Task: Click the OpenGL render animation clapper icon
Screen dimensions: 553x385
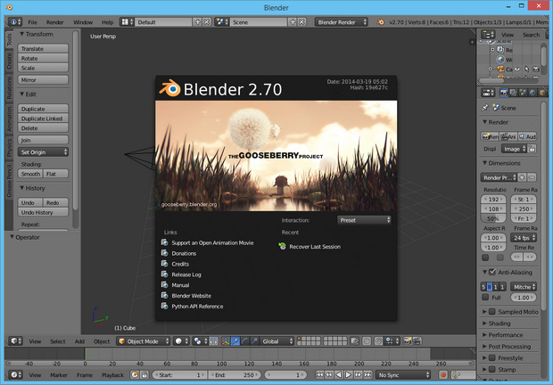Action: pyautogui.click(x=417, y=341)
